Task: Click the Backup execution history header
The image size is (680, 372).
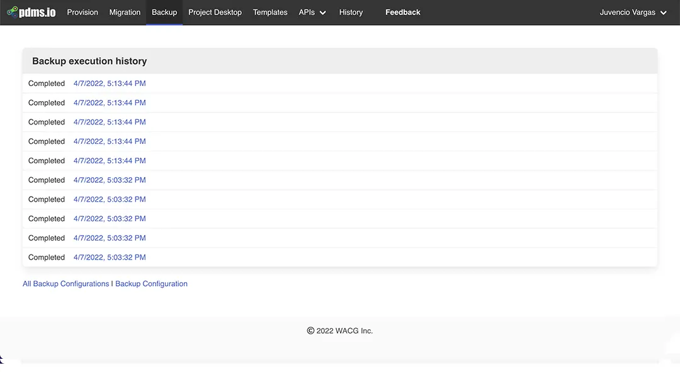Action: (x=89, y=61)
